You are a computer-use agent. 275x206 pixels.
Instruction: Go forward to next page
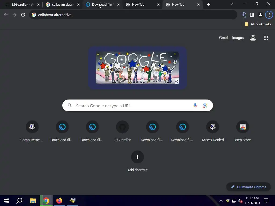point(15,15)
